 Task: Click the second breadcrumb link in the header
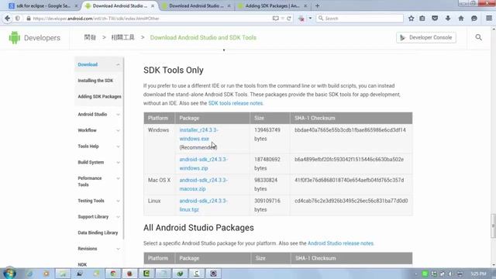[x=122, y=37]
